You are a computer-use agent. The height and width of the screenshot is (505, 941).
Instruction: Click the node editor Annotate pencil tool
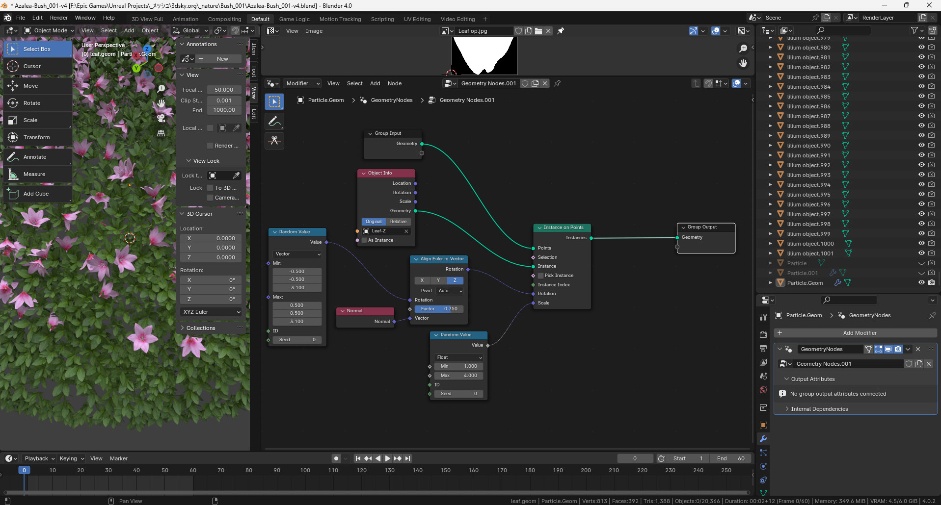[x=274, y=121]
